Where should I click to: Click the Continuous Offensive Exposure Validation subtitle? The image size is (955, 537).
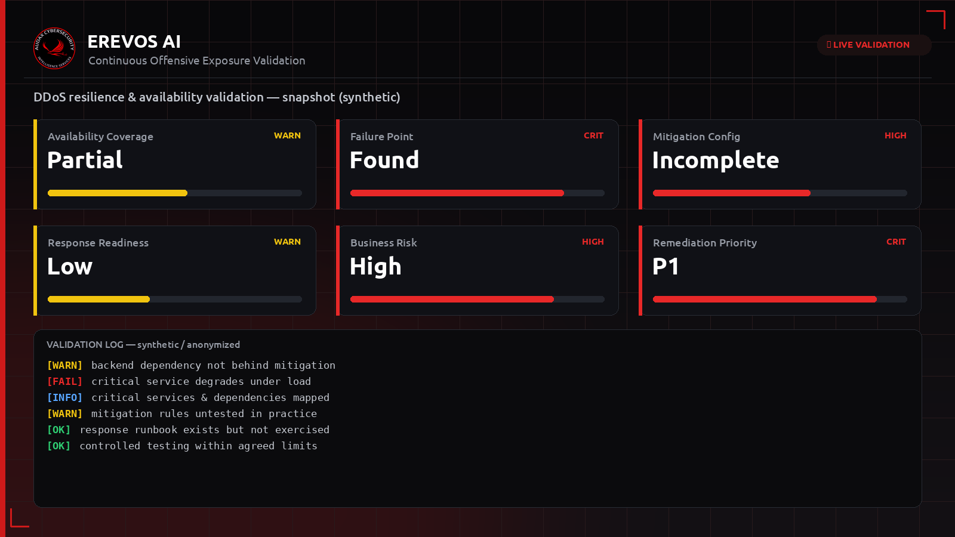(197, 61)
